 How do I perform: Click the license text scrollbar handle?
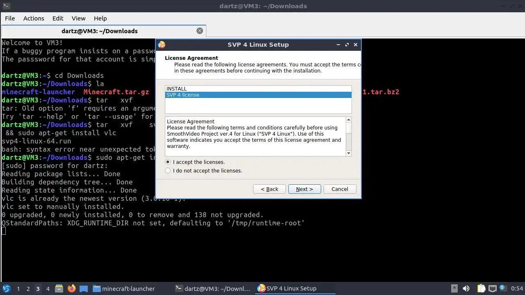point(349,128)
